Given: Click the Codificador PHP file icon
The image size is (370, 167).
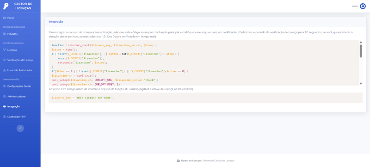Looking at the screenshot, I should 4,117.
